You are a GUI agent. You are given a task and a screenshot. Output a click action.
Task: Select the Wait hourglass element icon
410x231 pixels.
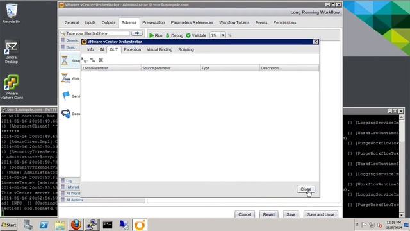[x=65, y=78]
